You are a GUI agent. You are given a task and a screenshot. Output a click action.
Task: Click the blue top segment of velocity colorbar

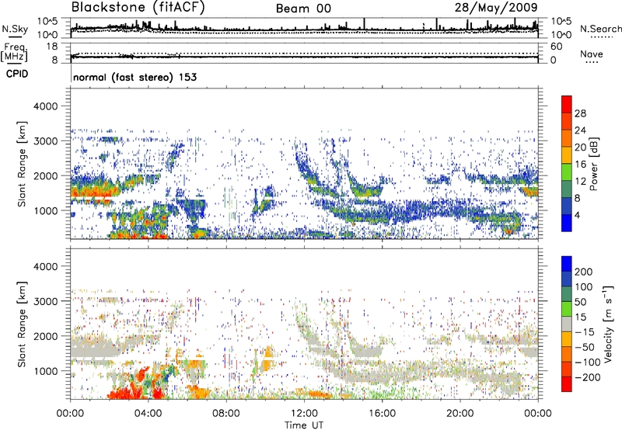click(x=567, y=264)
